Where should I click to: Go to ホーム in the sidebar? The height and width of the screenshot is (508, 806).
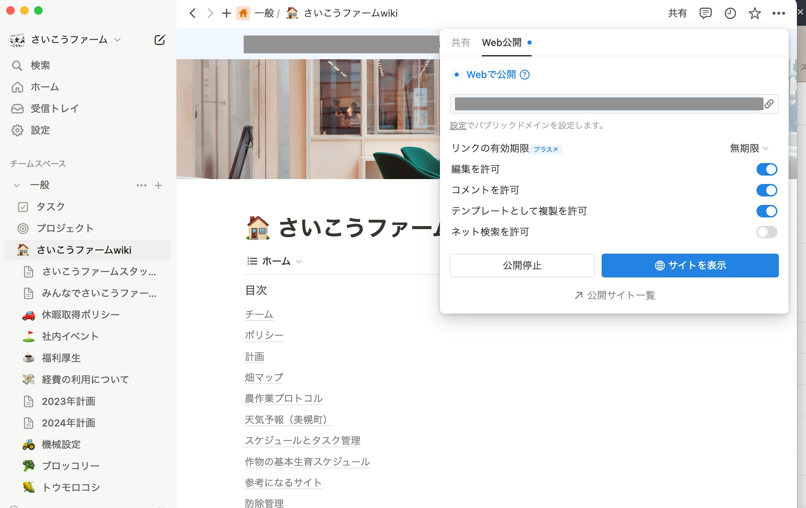(x=45, y=87)
